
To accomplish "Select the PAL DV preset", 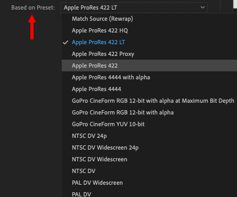I will 149,193.
